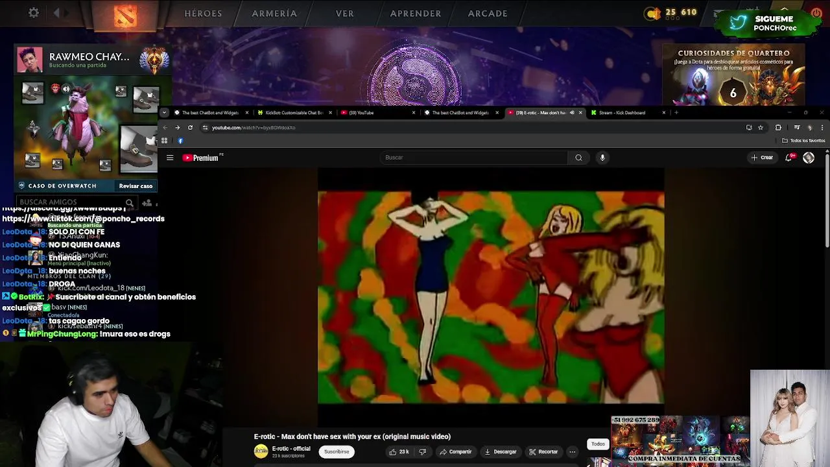
Task: Click the YouTube search magnifier button
Action: (x=578, y=158)
